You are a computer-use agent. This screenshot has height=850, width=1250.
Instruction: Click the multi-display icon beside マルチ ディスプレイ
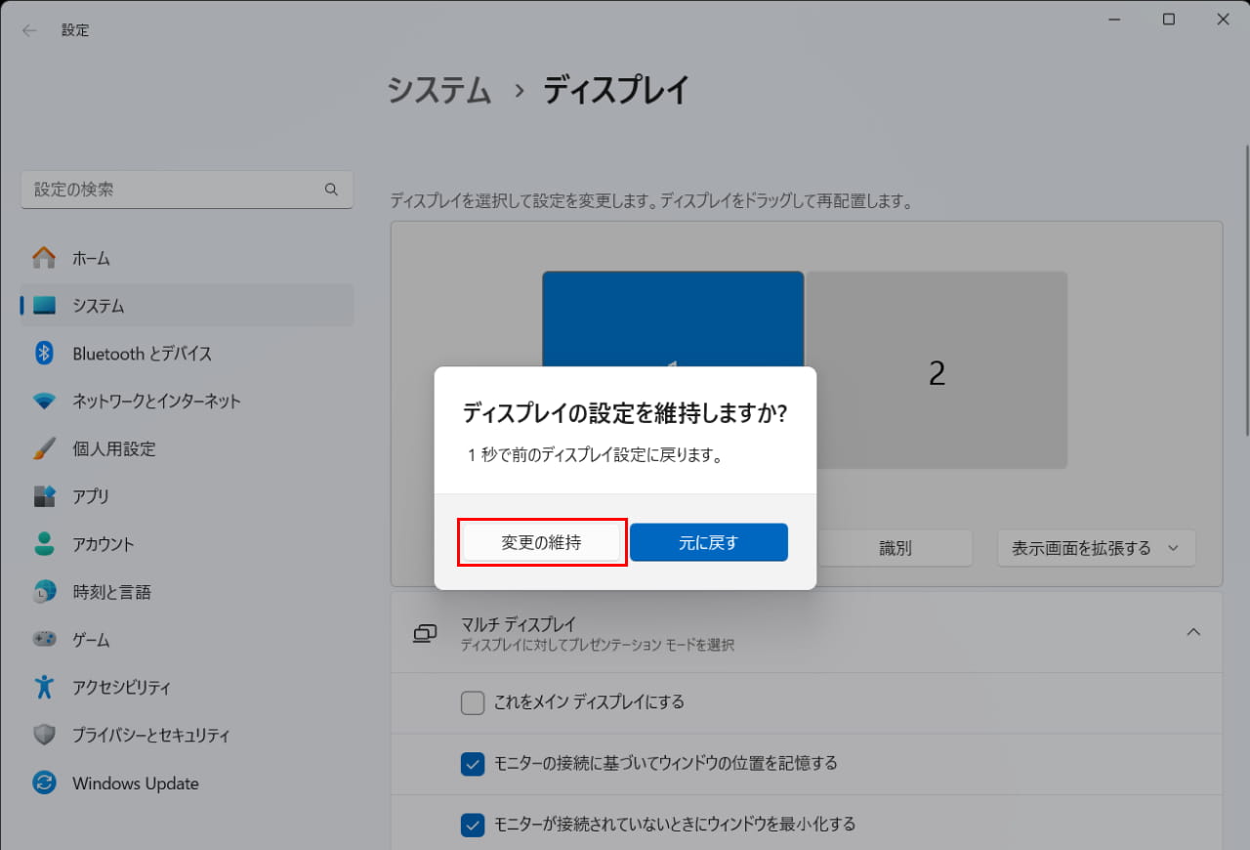425,633
